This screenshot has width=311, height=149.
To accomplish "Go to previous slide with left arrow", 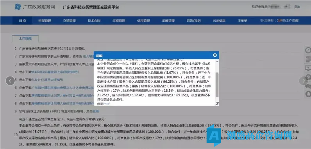I will point(10,81).
